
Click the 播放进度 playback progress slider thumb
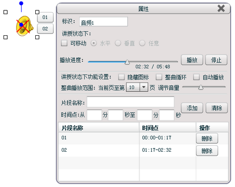tap(127, 62)
